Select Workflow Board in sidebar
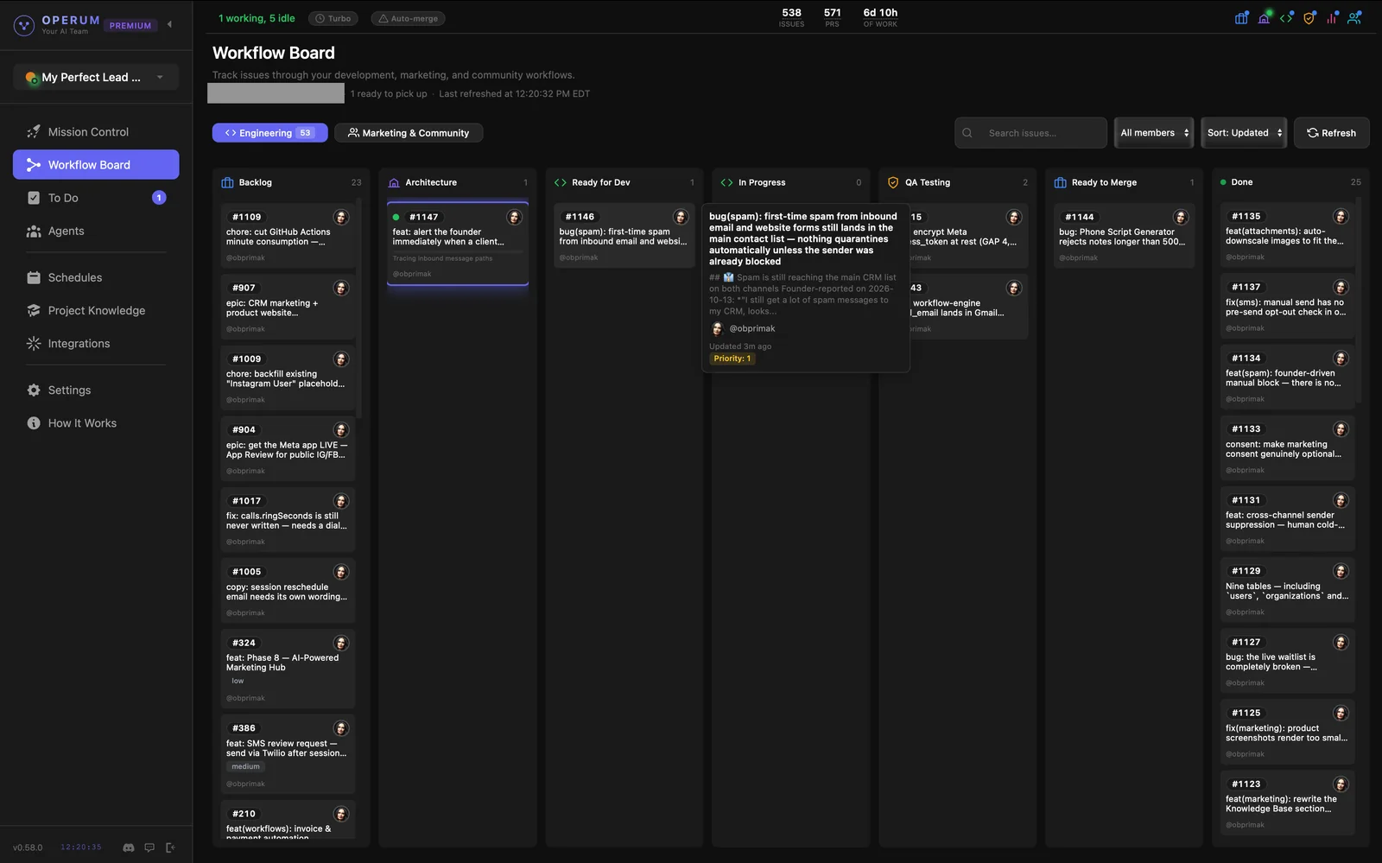The height and width of the screenshot is (863, 1382). tap(96, 164)
